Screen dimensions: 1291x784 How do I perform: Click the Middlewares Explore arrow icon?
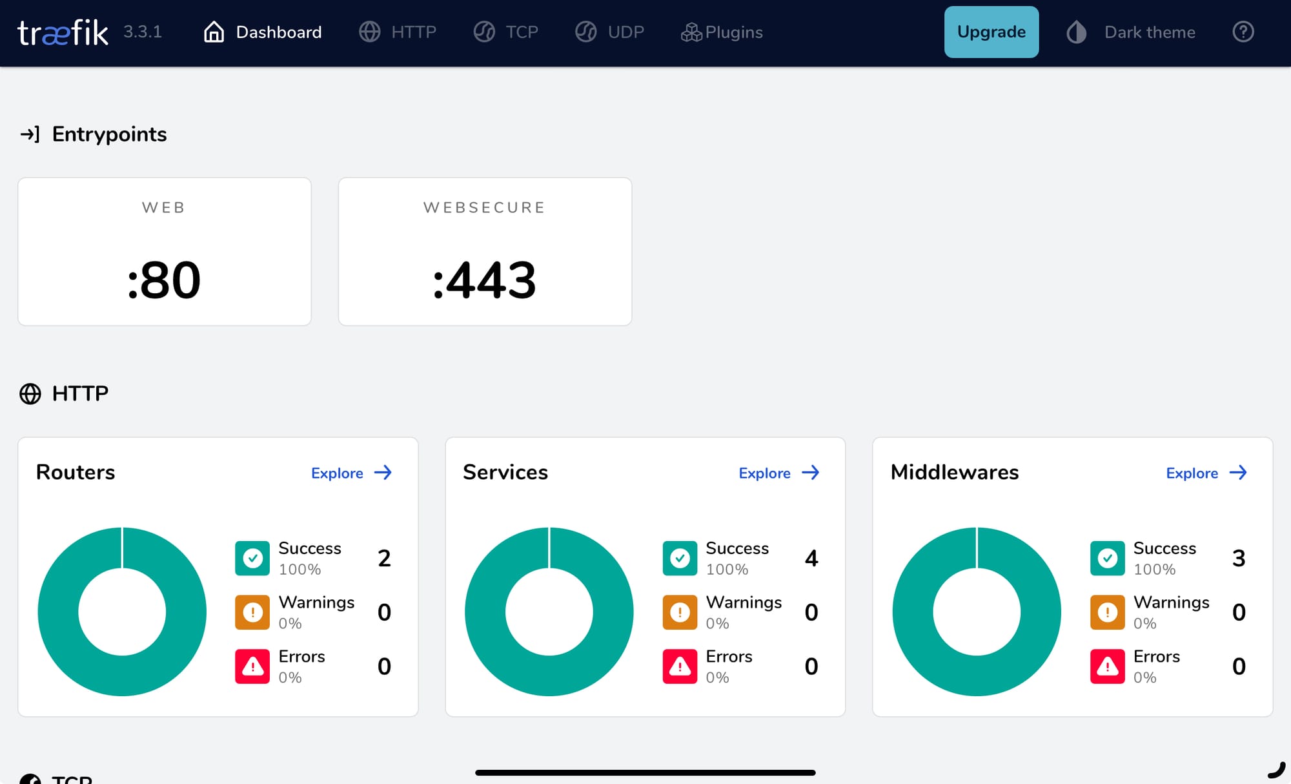click(x=1238, y=473)
